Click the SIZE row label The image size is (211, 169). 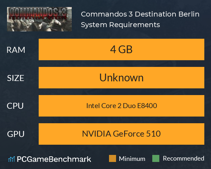(15, 78)
